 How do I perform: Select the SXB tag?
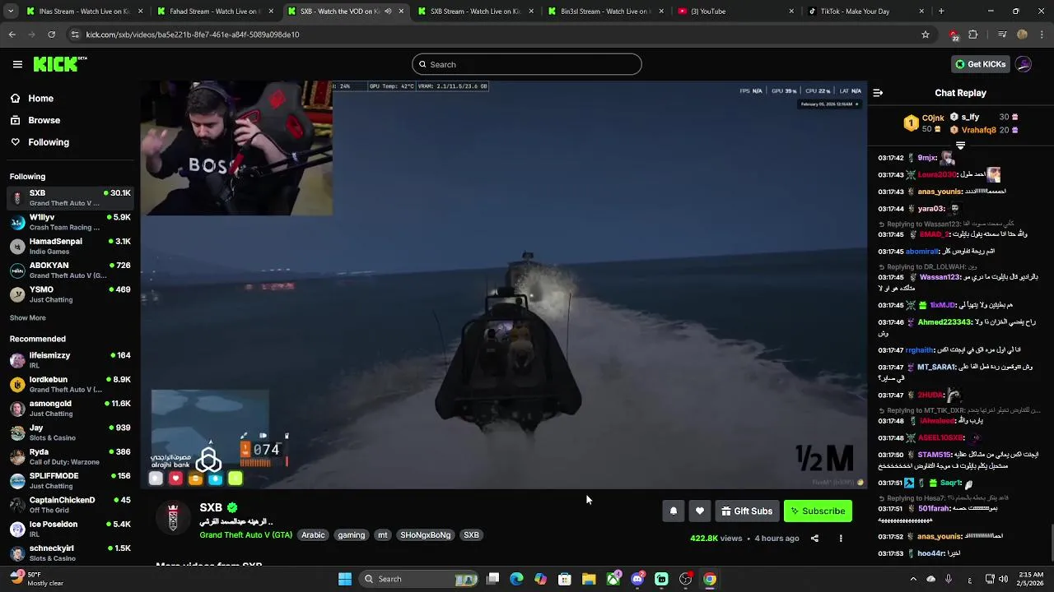click(471, 535)
